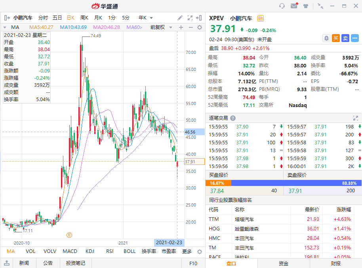This screenshot has height=268, width=362.
Task: Click the orange 16.67% buy ratio bar
Action: click(x=218, y=183)
